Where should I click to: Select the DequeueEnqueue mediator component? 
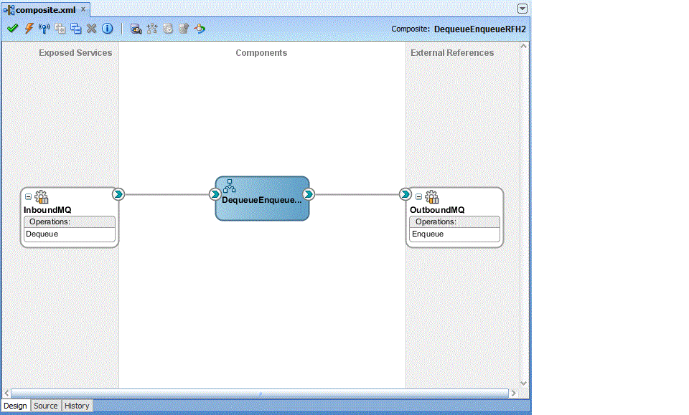pos(262,199)
